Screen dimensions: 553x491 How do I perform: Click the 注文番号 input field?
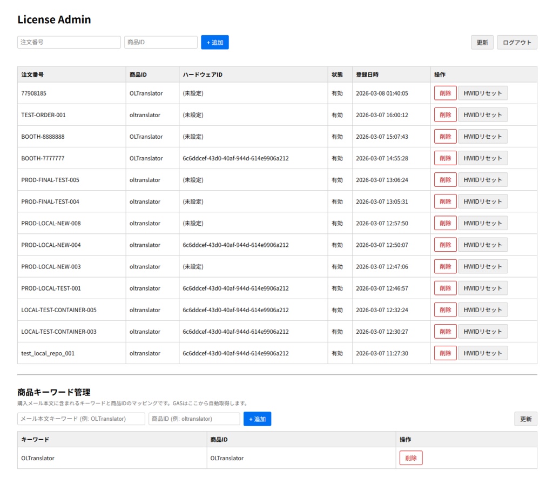click(69, 42)
